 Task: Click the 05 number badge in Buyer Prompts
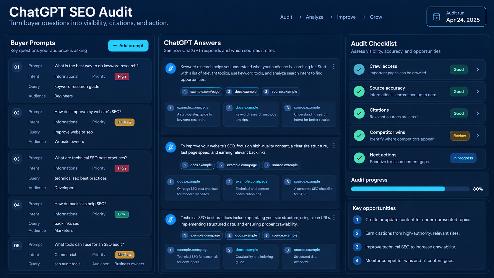(x=17, y=246)
